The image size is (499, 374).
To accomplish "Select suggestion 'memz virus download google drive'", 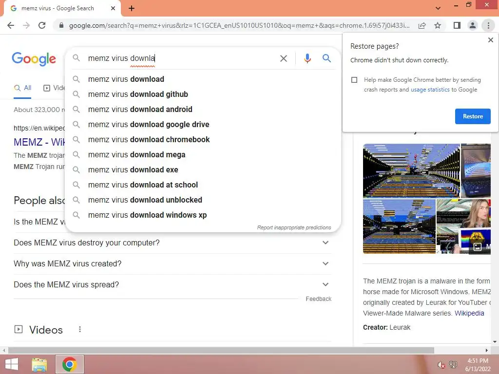I will point(203,124).
